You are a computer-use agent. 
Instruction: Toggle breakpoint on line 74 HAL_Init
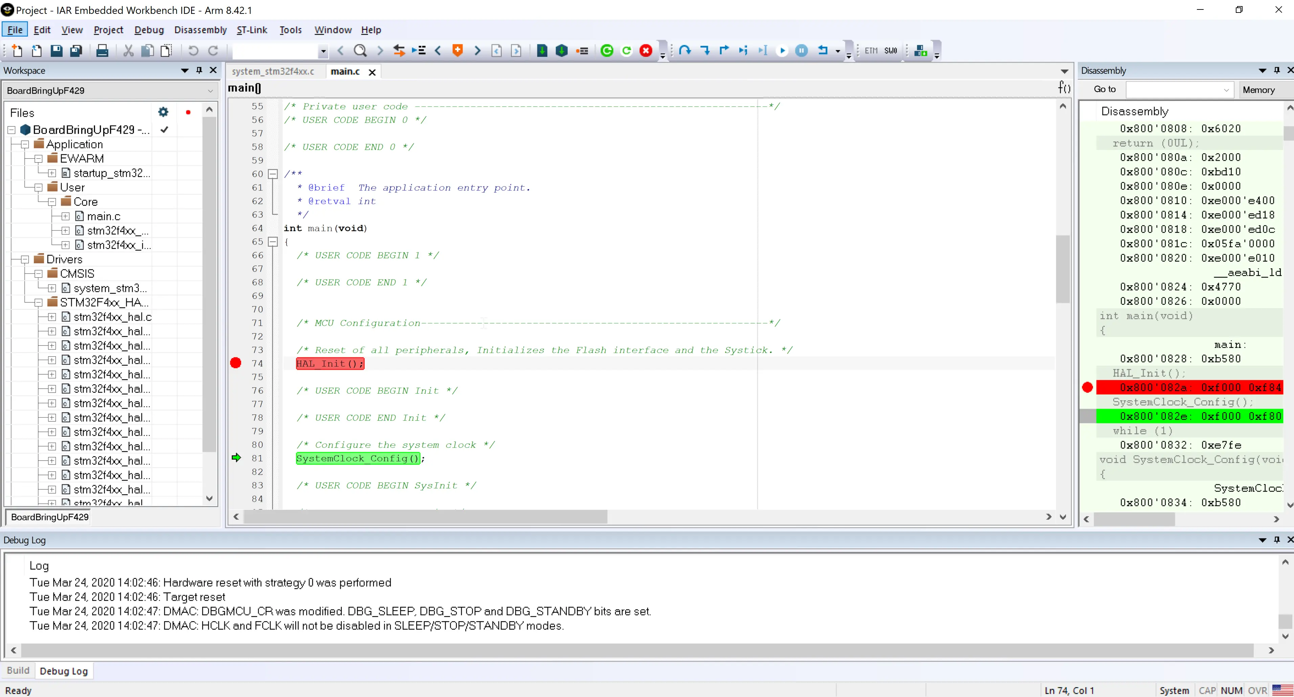[236, 363]
